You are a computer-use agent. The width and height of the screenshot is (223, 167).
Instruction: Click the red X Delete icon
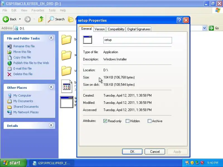click(9, 74)
